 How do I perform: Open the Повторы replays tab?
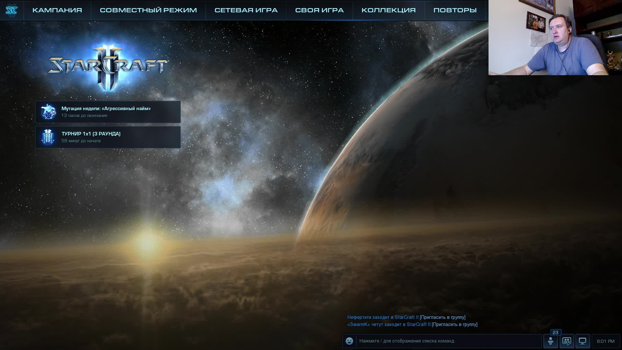pos(455,10)
